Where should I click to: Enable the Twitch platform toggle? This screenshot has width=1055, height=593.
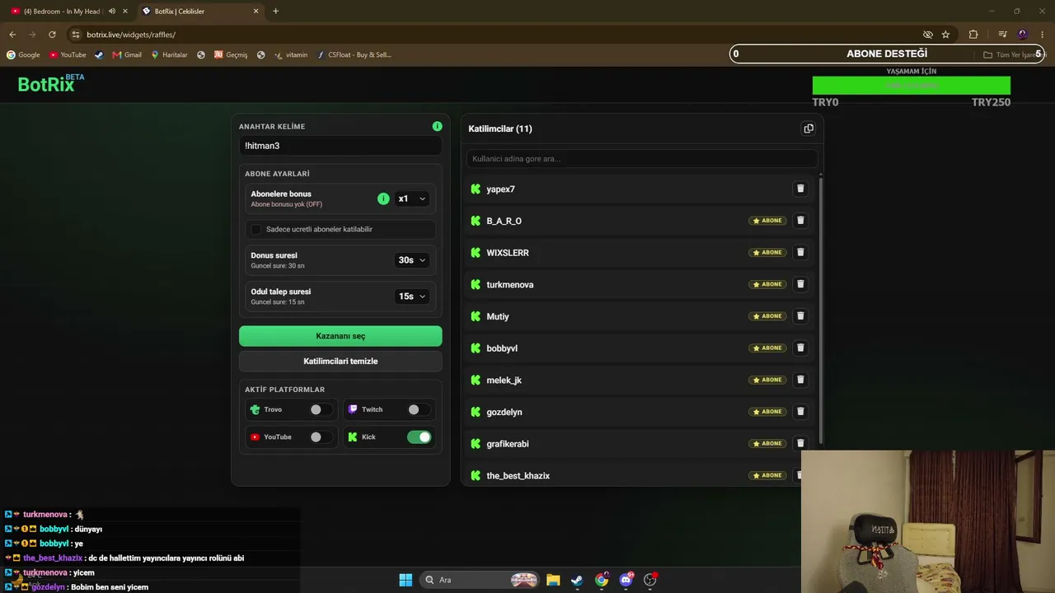click(419, 409)
